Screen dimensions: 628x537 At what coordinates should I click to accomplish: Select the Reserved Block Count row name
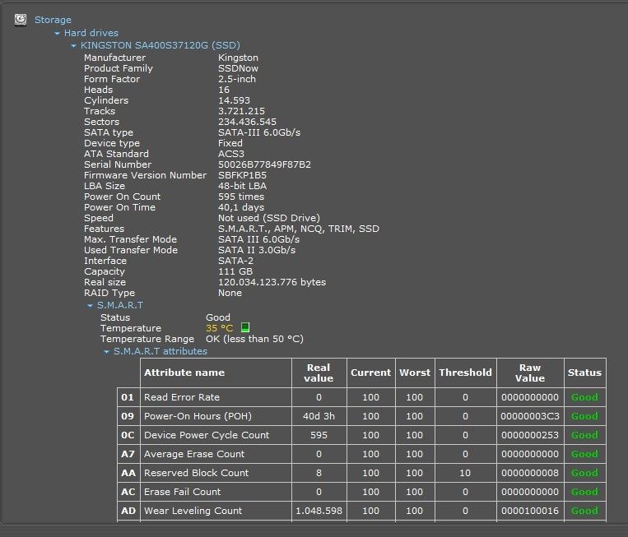click(196, 473)
